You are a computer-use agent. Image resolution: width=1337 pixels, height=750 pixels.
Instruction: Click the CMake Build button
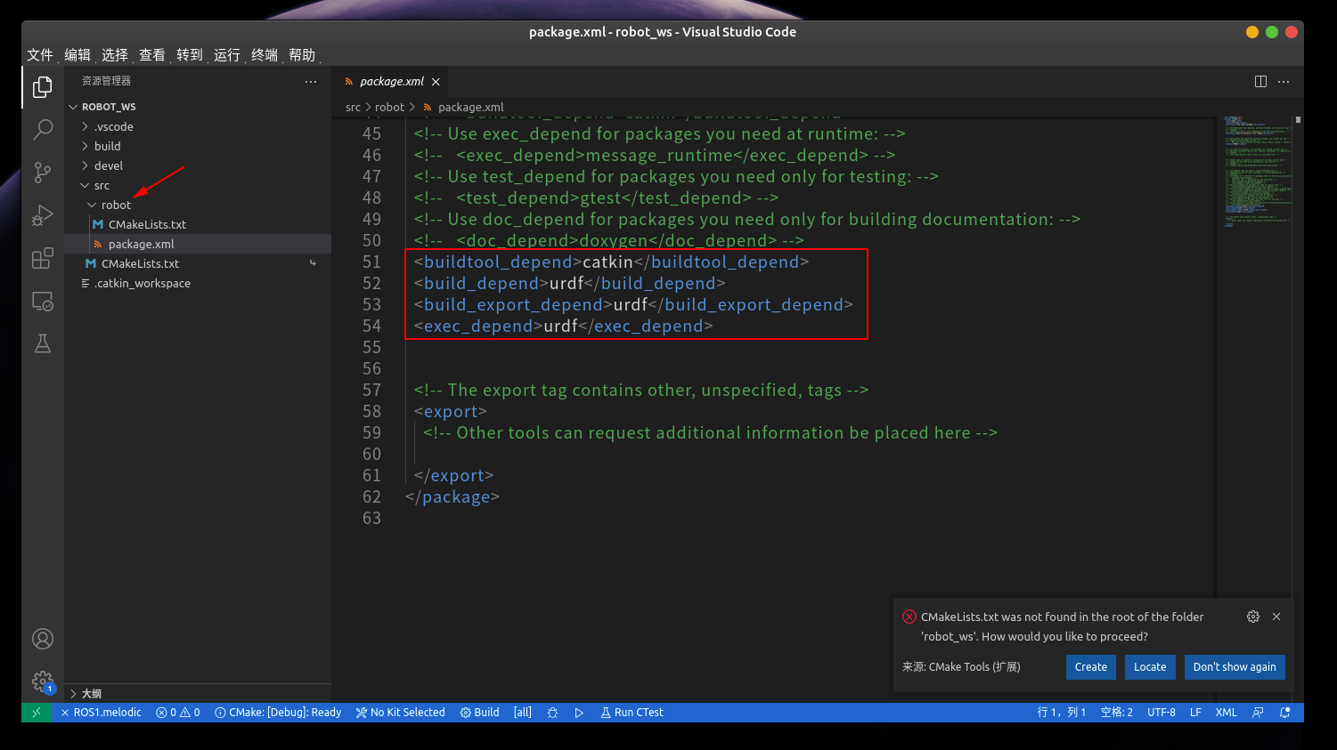coord(480,713)
